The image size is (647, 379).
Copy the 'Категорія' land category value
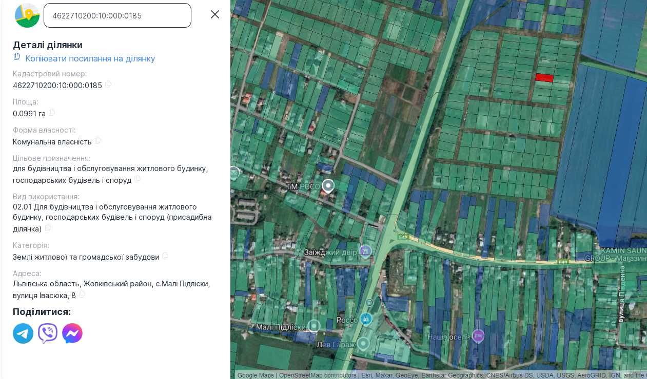165,256
